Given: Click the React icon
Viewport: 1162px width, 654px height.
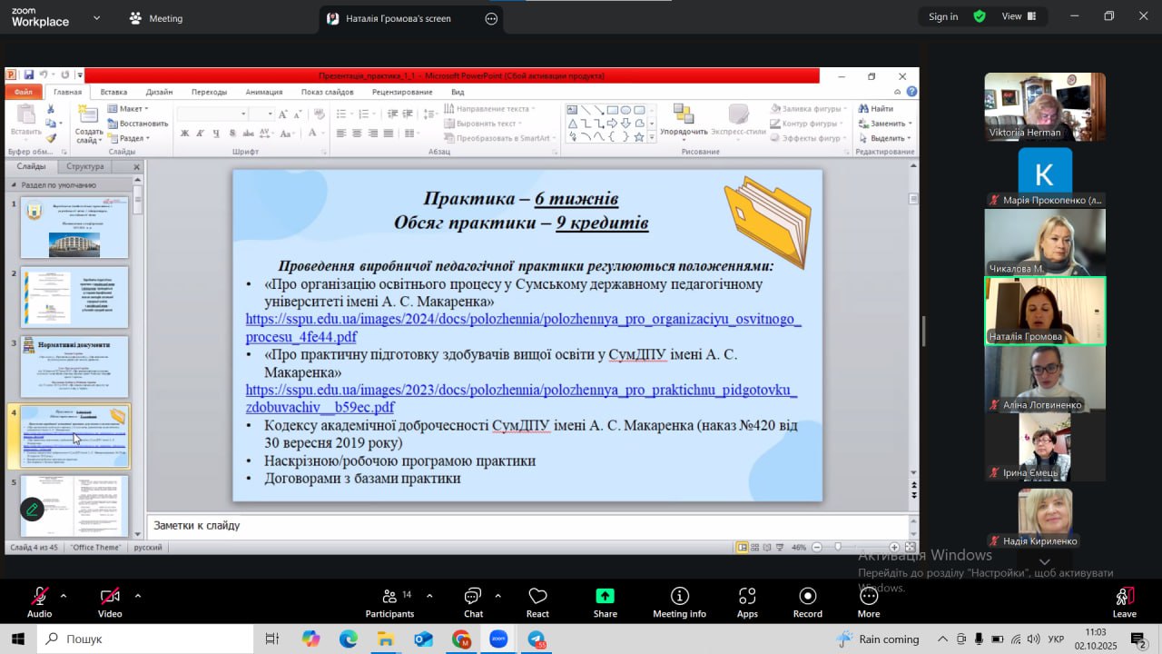Looking at the screenshot, I should pyautogui.click(x=537, y=601).
